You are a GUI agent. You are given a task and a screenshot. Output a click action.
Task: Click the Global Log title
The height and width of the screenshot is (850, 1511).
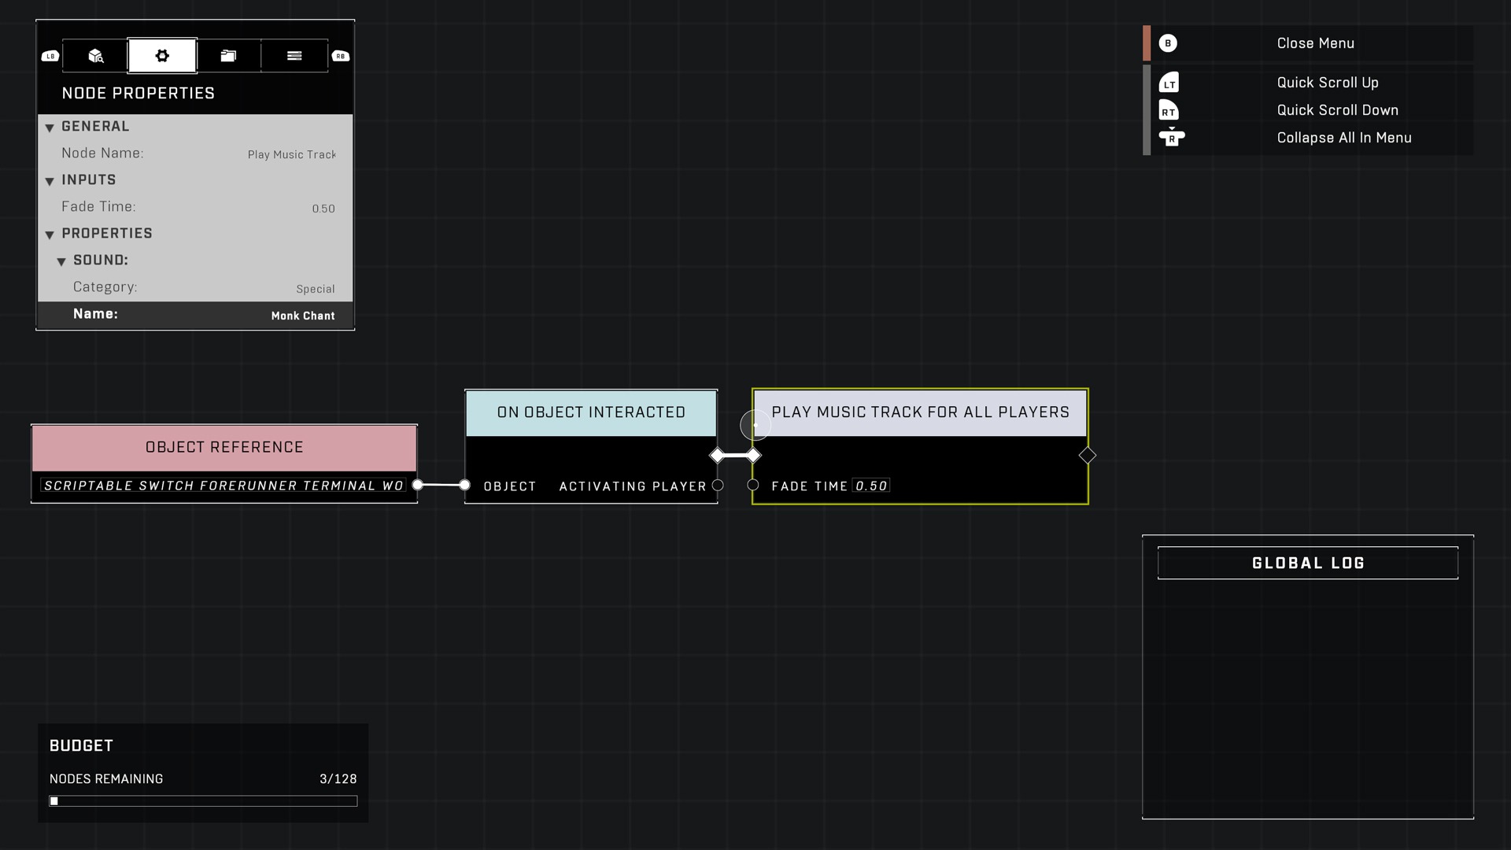pos(1308,563)
